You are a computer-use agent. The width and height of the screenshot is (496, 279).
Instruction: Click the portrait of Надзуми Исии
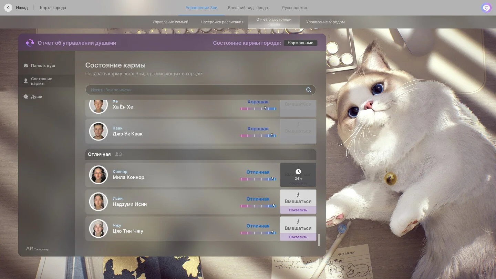tap(99, 201)
